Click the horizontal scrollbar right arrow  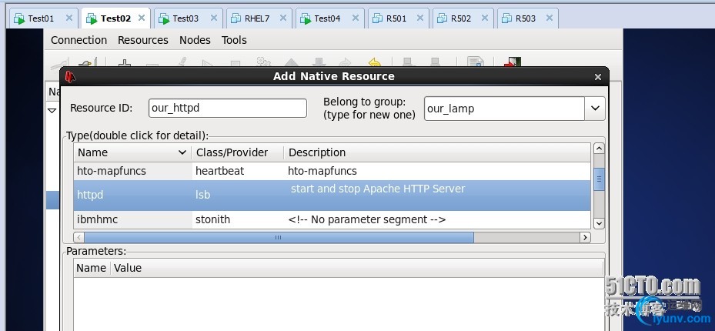[x=585, y=238]
